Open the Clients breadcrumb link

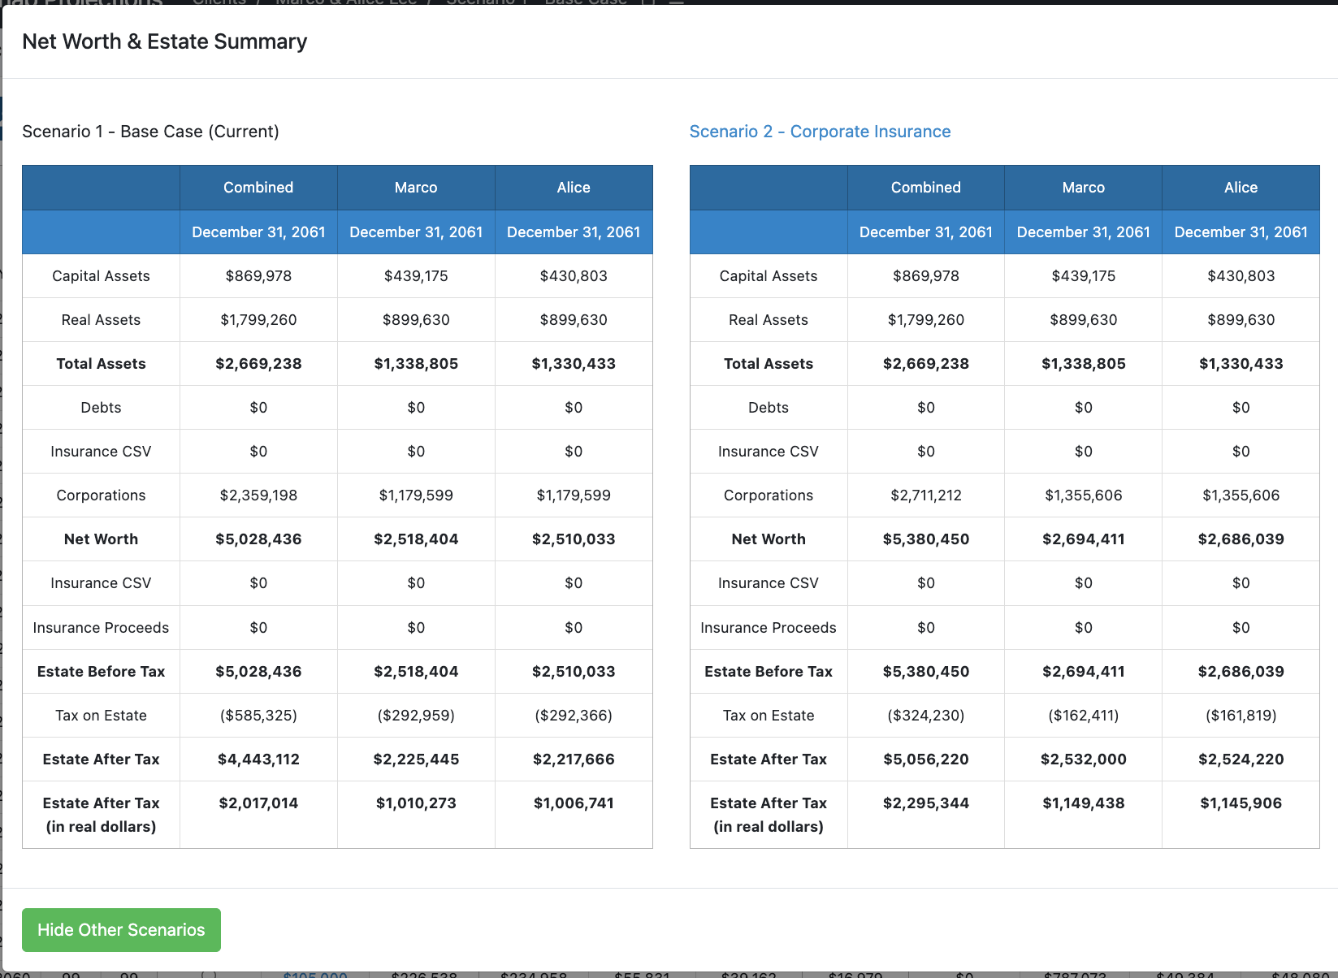click(x=218, y=3)
